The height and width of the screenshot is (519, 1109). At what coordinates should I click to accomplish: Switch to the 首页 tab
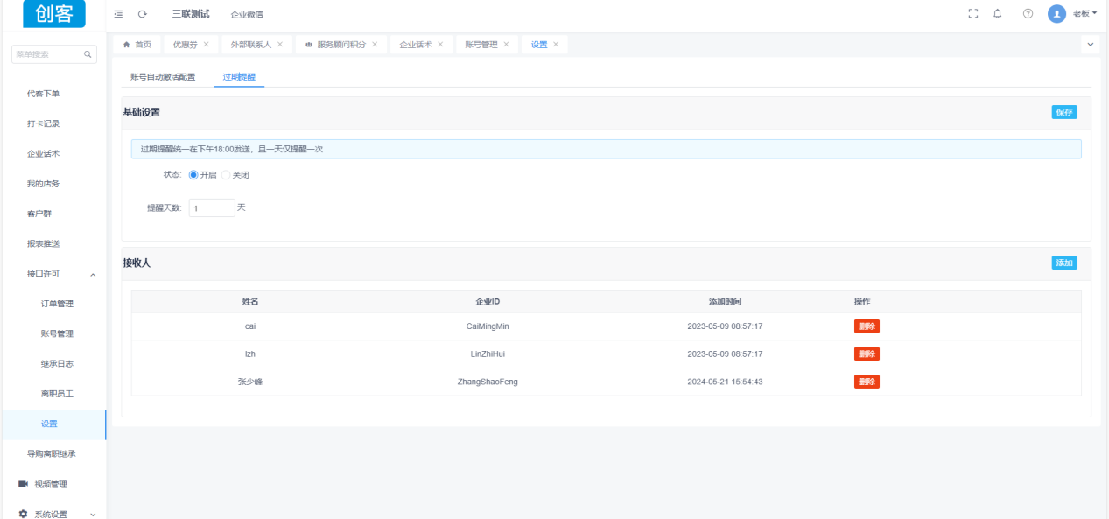(137, 45)
